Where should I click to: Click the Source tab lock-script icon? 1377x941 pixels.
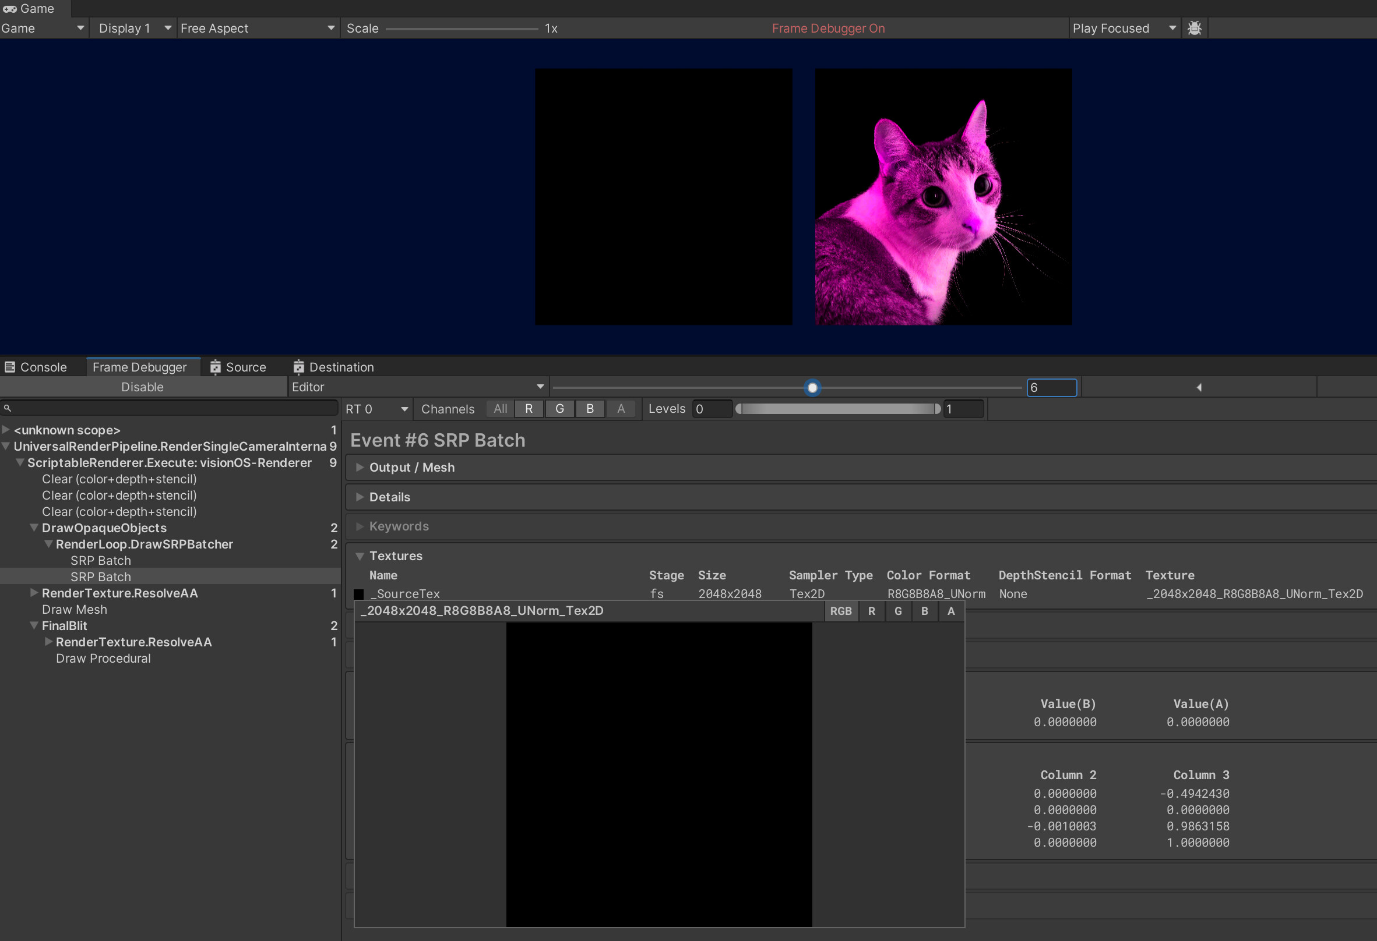pos(215,367)
